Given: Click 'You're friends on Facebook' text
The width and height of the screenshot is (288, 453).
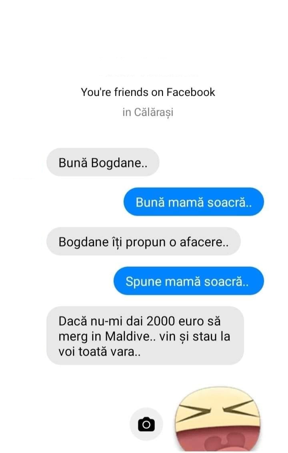Looking at the screenshot, I should point(148,92).
